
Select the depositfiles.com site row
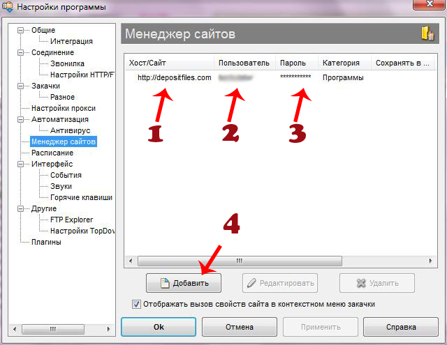174,78
